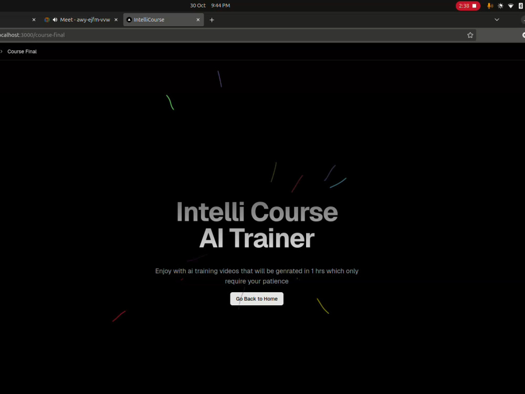
Task: Open the microphone indicator in system tray
Action: pyautogui.click(x=489, y=6)
